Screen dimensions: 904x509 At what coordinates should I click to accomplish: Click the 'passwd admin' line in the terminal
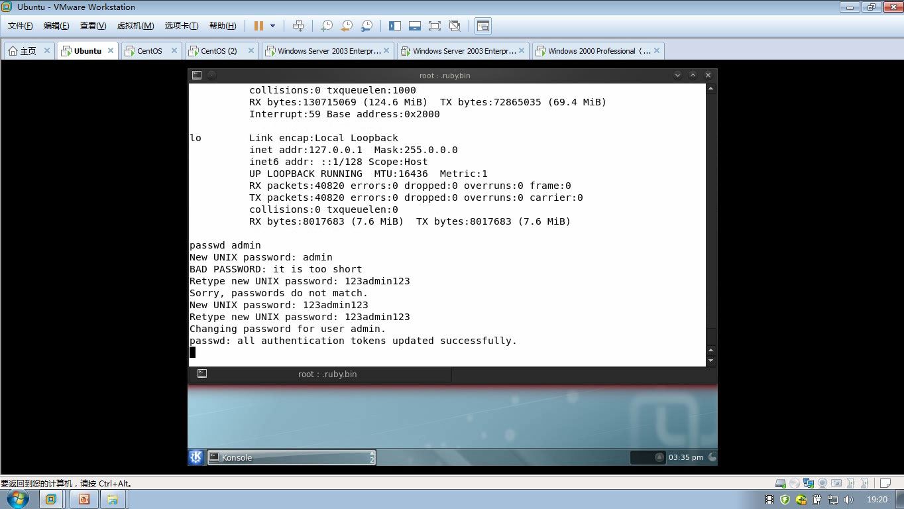click(x=225, y=245)
